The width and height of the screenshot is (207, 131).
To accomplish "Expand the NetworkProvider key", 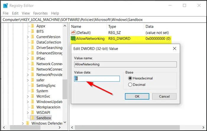I will pos(28,75).
